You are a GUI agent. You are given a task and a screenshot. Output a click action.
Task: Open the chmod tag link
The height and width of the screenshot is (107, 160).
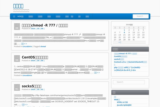coord(43,47)
